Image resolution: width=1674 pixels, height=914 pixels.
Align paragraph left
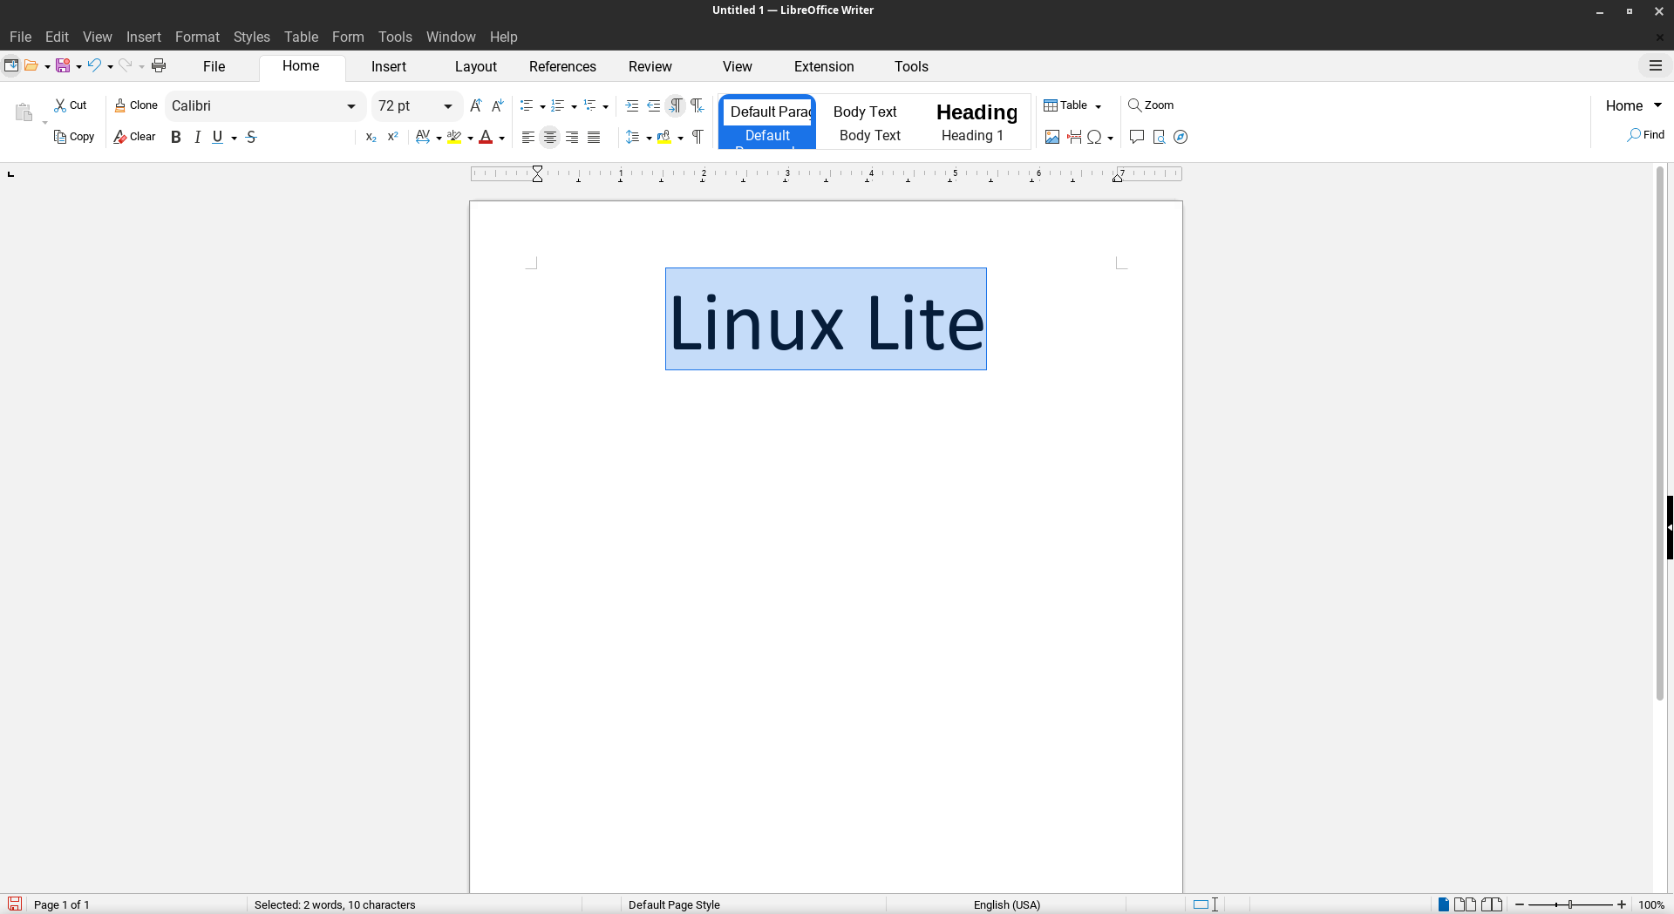tap(528, 137)
